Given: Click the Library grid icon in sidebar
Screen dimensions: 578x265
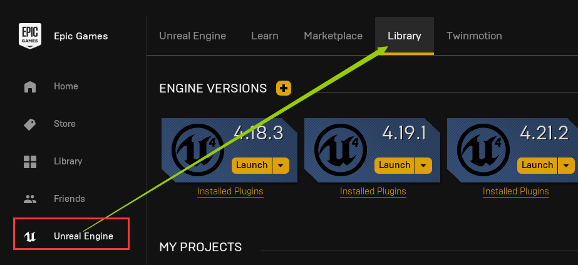Looking at the screenshot, I should pos(30,162).
